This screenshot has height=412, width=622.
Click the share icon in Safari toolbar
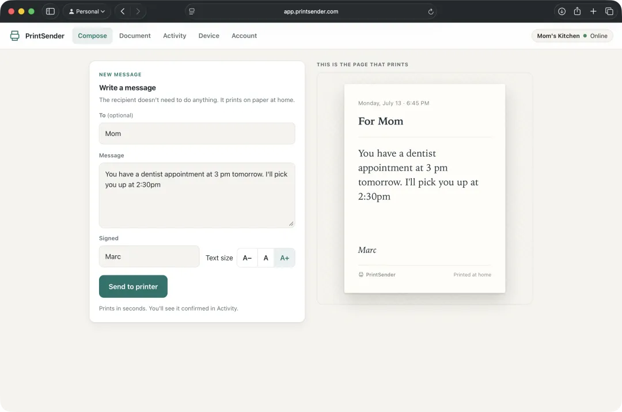577,12
